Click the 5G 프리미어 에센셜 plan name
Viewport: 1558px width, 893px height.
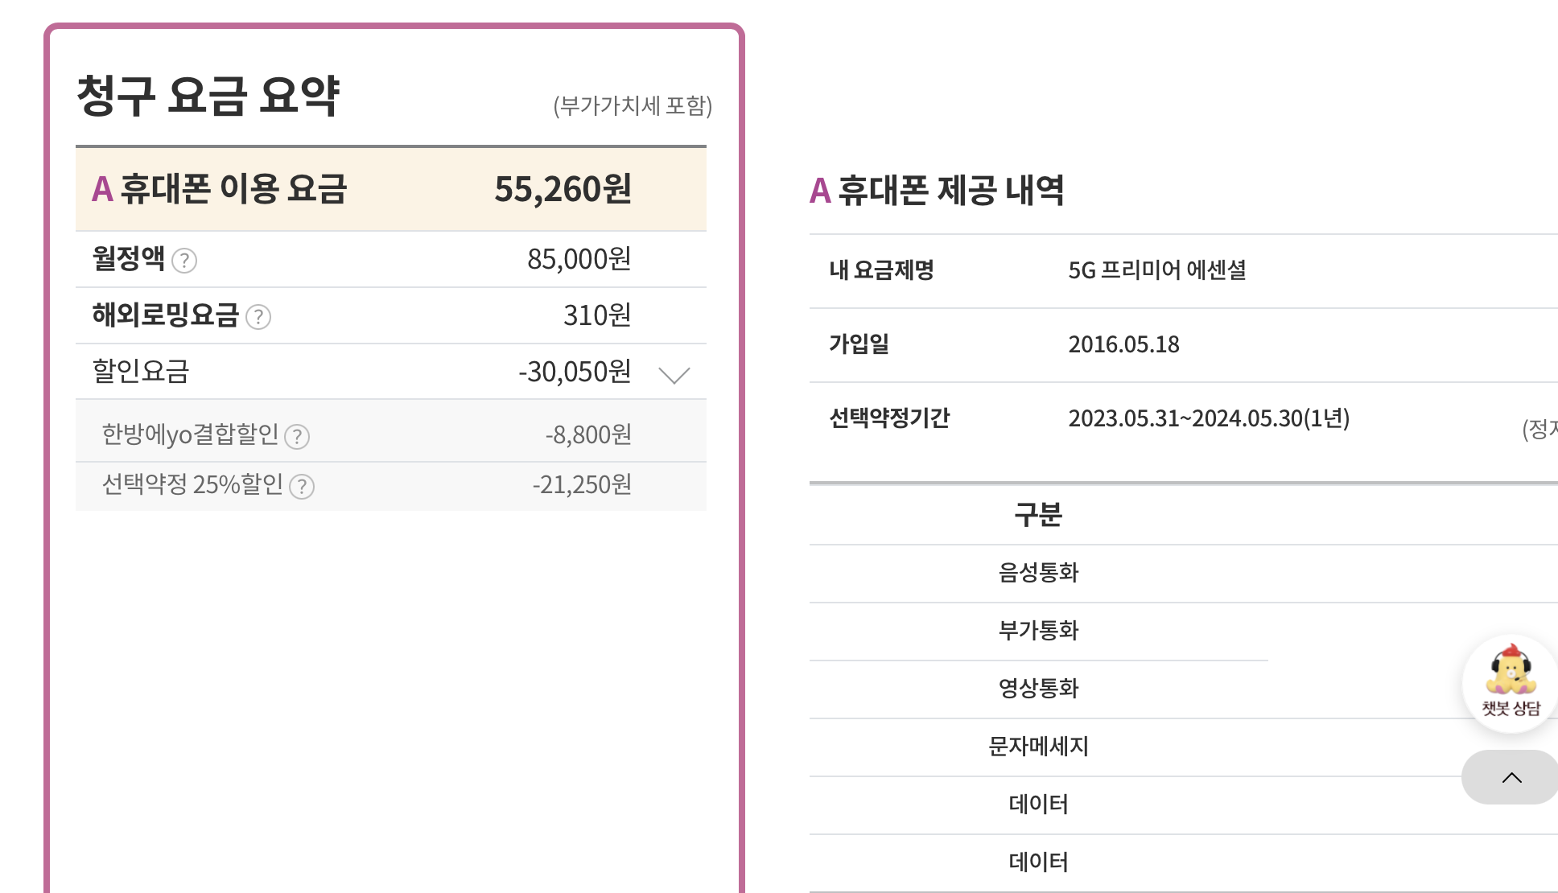click(x=1156, y=270)
